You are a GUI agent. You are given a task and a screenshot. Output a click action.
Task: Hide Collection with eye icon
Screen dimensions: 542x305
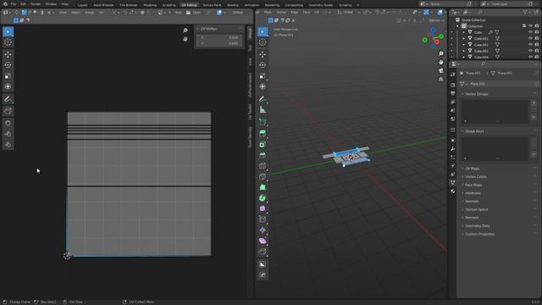click(x=530, y=26)
